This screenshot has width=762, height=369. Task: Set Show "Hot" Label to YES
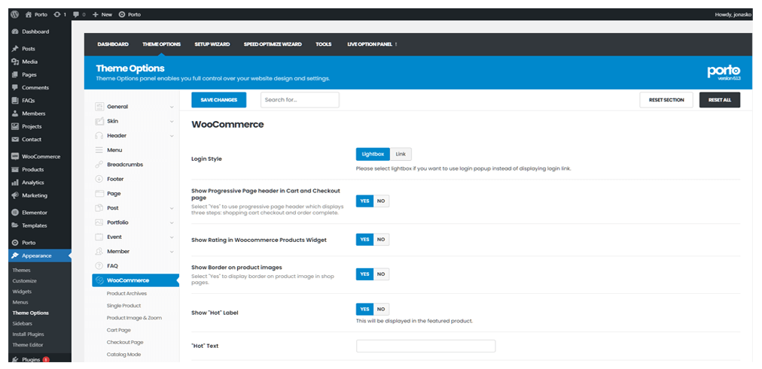(364, 310)
